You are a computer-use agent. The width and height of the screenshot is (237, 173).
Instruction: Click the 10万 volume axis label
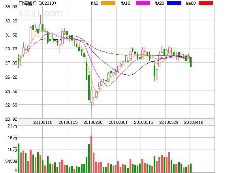[12, 149]
